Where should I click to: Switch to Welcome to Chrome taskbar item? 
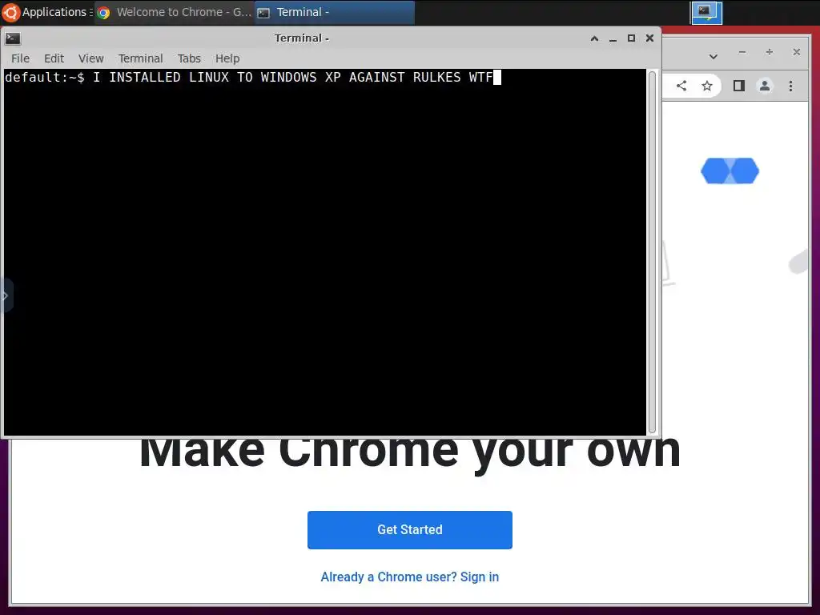pyautogui.click(x=174, y=12)
